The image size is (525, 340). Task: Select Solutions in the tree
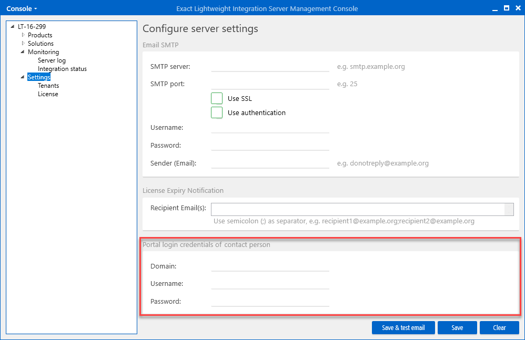point(41,44)
